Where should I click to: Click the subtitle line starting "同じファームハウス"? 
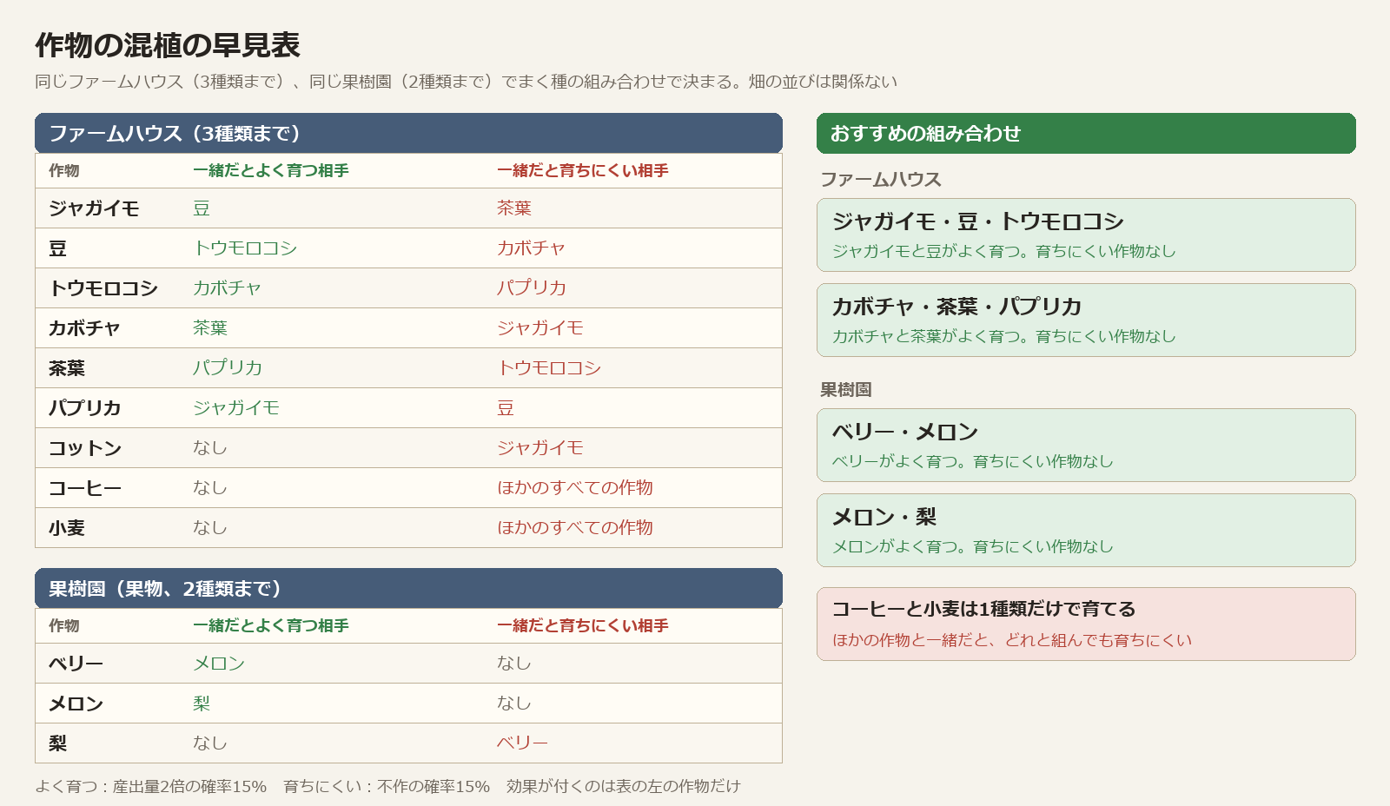(x=466, y=82)
